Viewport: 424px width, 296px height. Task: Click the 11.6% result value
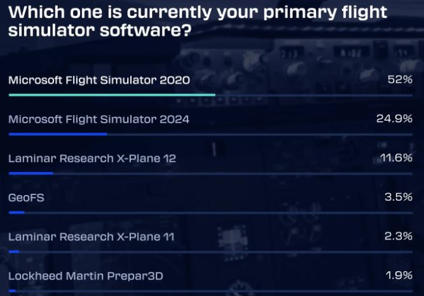tap(396, 158)
